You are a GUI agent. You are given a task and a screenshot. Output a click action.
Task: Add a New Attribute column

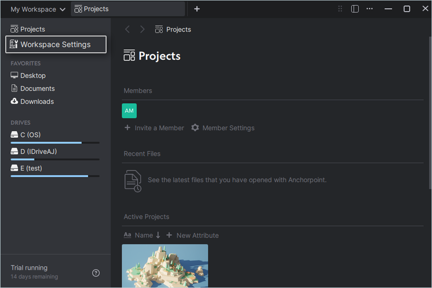(x=192, y=235)
